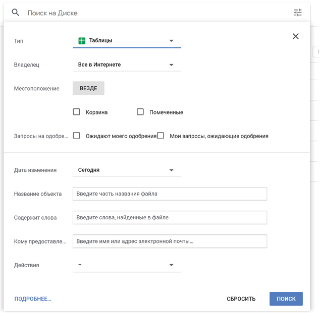Open the ПОДРОБНЕЕ link

click(x=33, y=299)
